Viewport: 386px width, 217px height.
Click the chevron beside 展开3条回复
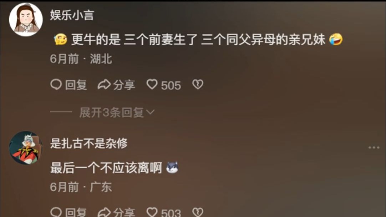click(150, 112)
